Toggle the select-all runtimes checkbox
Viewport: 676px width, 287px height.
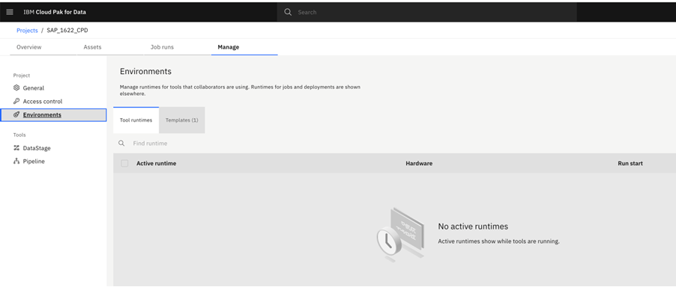(x=124, y=163)
